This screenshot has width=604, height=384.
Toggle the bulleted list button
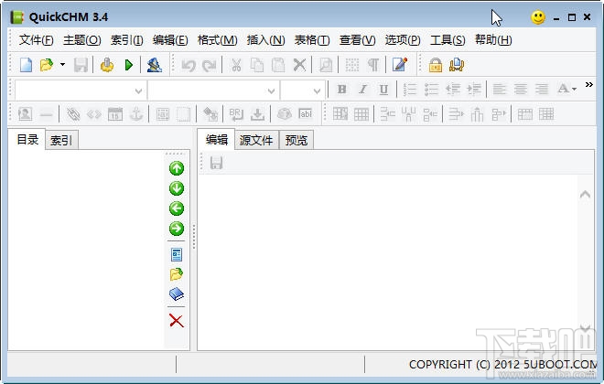point(431,90)
